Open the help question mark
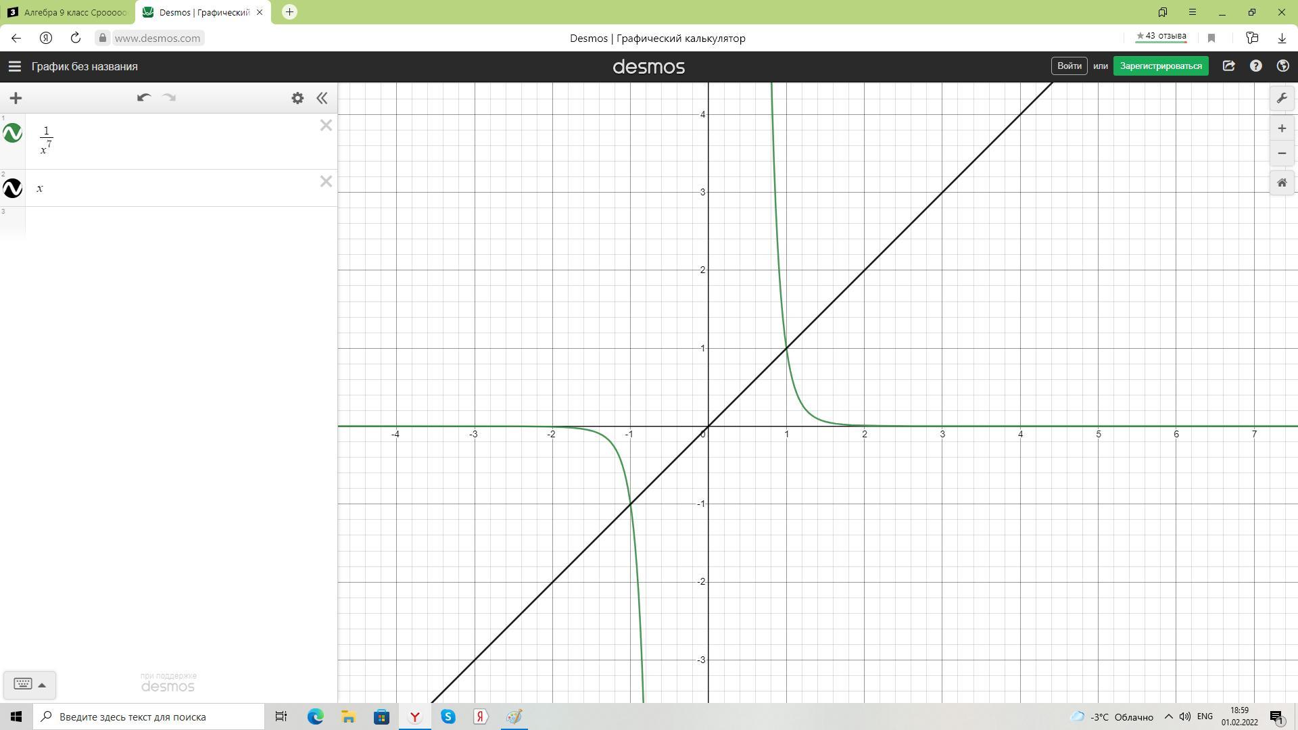1298x730 pixels. [x=1255, y=66]
